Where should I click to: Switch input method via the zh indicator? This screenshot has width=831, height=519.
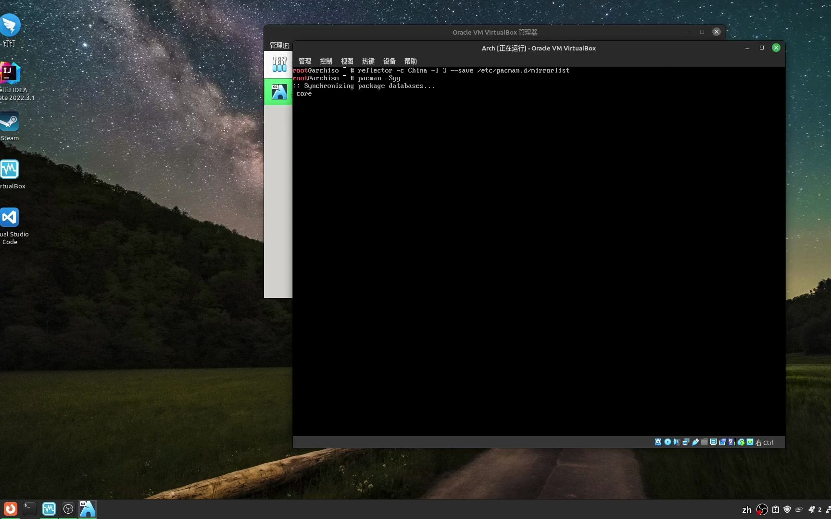[747, 509]
